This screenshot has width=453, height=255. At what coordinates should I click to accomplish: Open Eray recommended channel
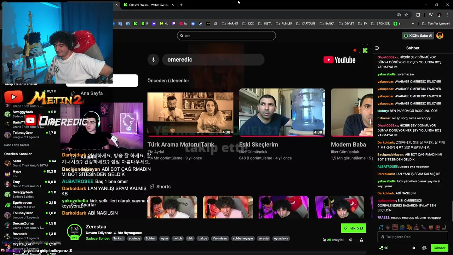tap(30, 184)
